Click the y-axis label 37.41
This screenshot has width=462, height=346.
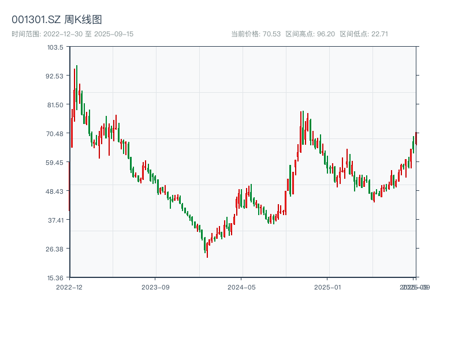55,220
